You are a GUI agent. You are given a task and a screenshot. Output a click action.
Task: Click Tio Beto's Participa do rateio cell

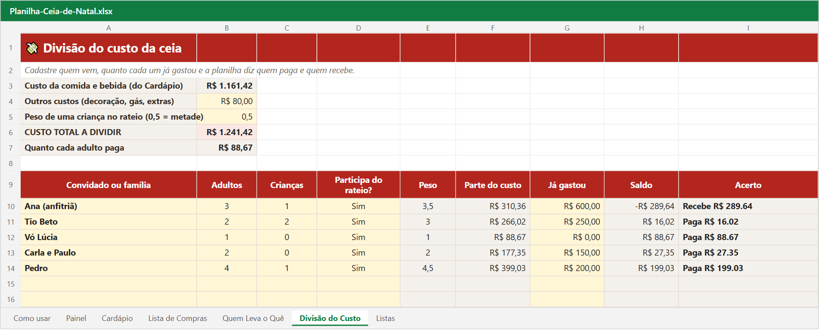358,222
